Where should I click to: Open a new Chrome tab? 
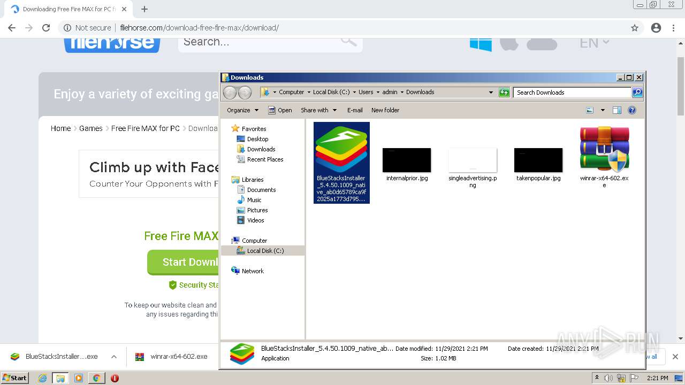point(144,9)
